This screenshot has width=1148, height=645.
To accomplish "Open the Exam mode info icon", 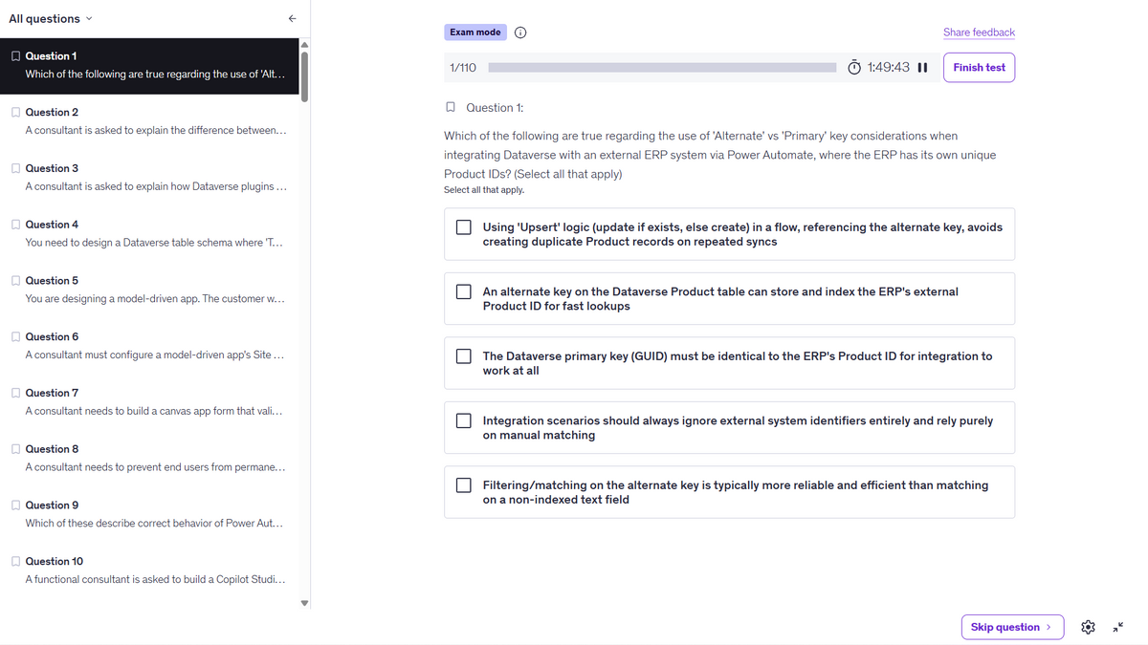I will (x=521, y=32).
